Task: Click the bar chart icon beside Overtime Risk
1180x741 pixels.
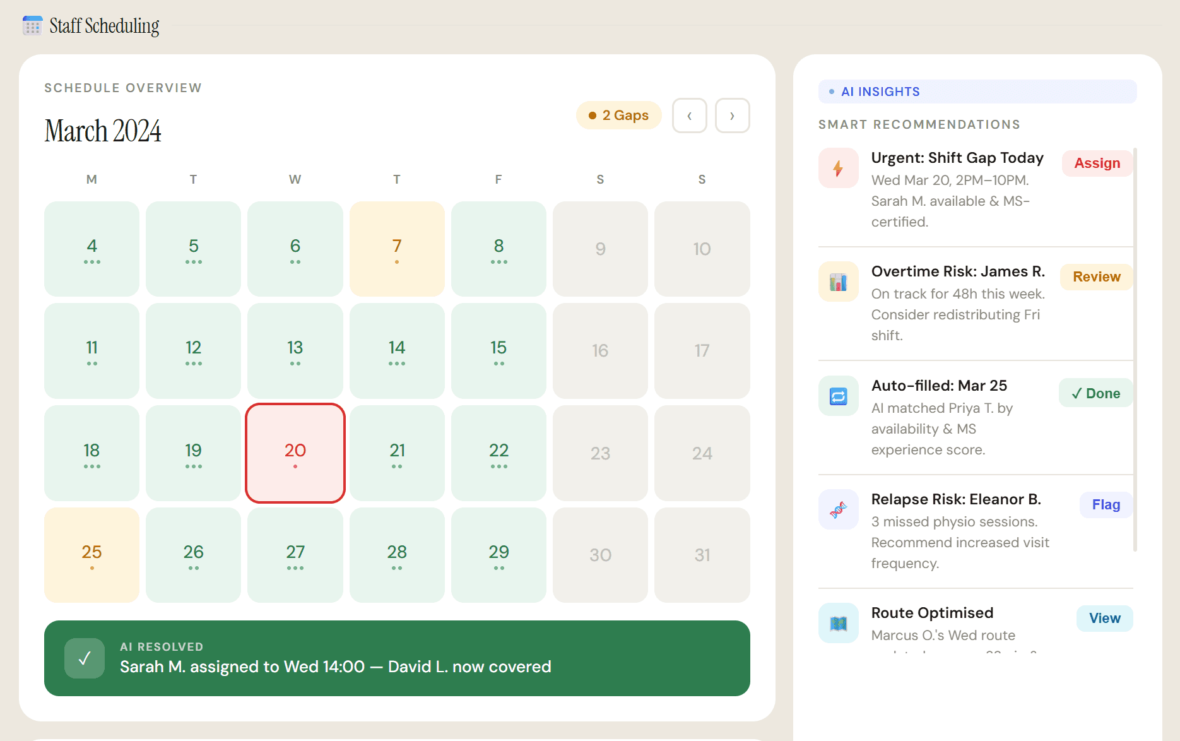Action: [838, 282]
